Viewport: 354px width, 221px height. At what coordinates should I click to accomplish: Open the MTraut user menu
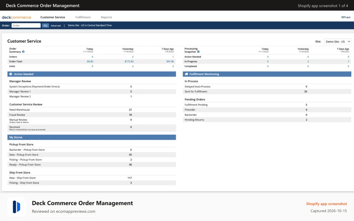click(x=346, y=17)
